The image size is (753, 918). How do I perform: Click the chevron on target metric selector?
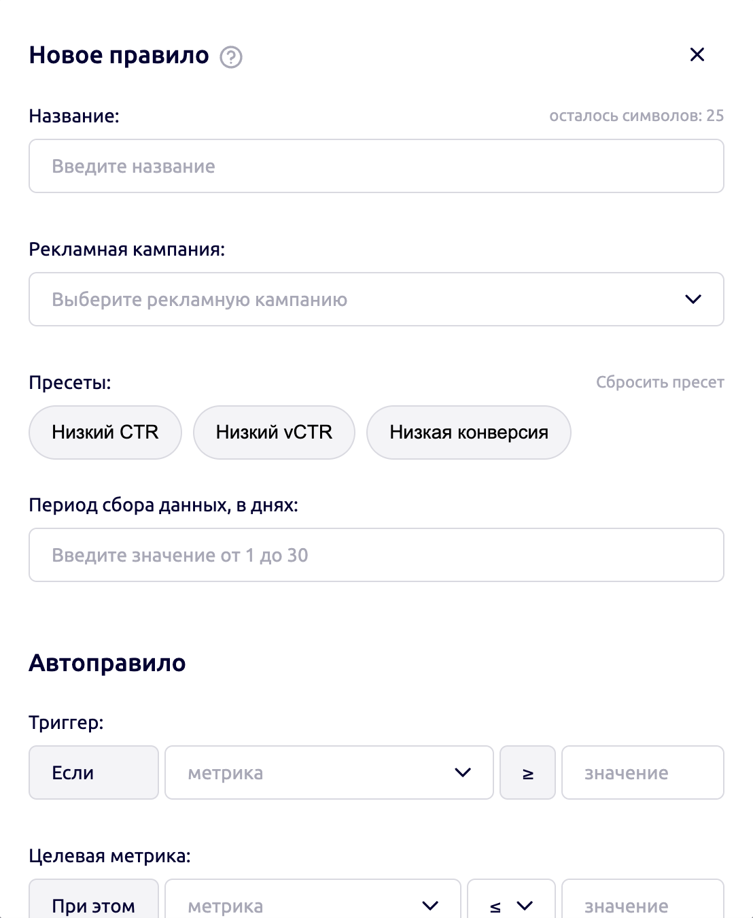[430, 906]
